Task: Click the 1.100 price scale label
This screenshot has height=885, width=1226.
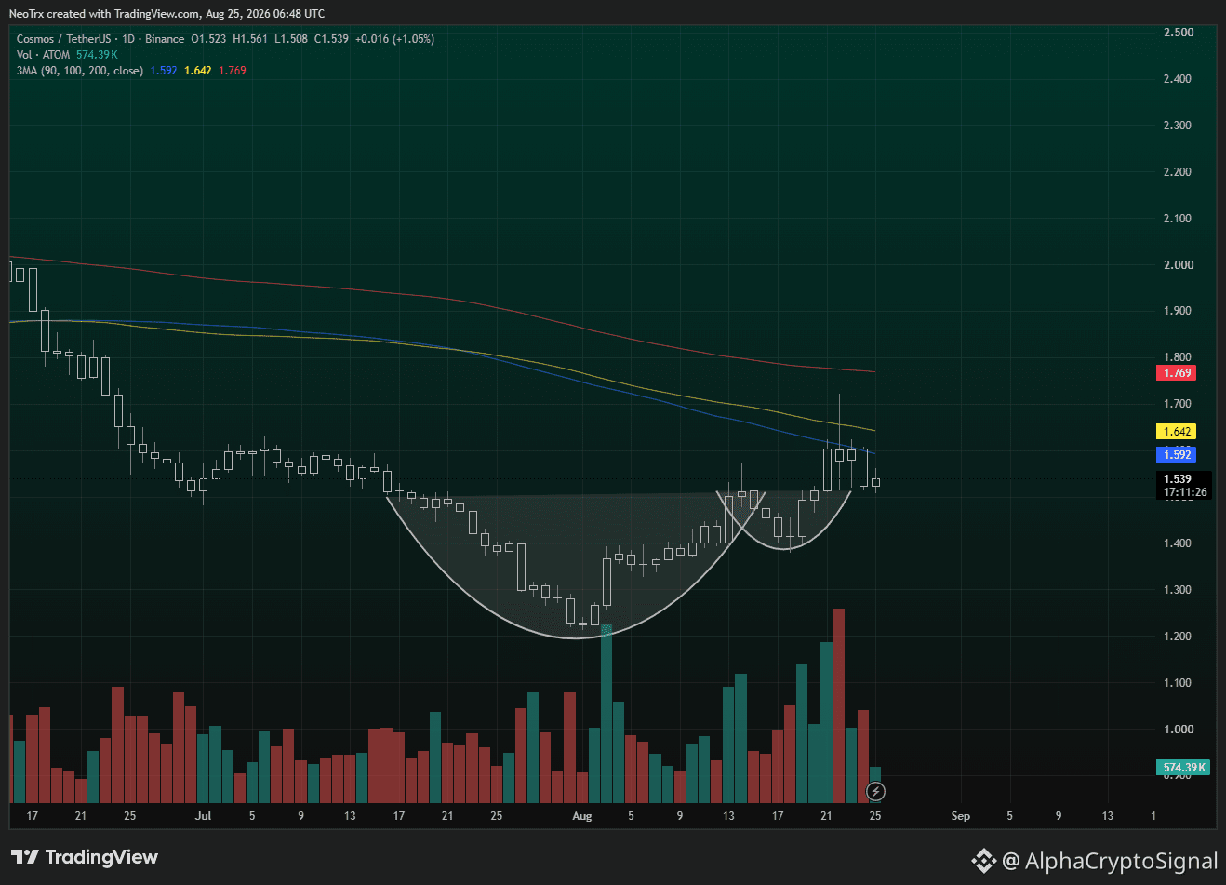Action: click(1178, 683)
